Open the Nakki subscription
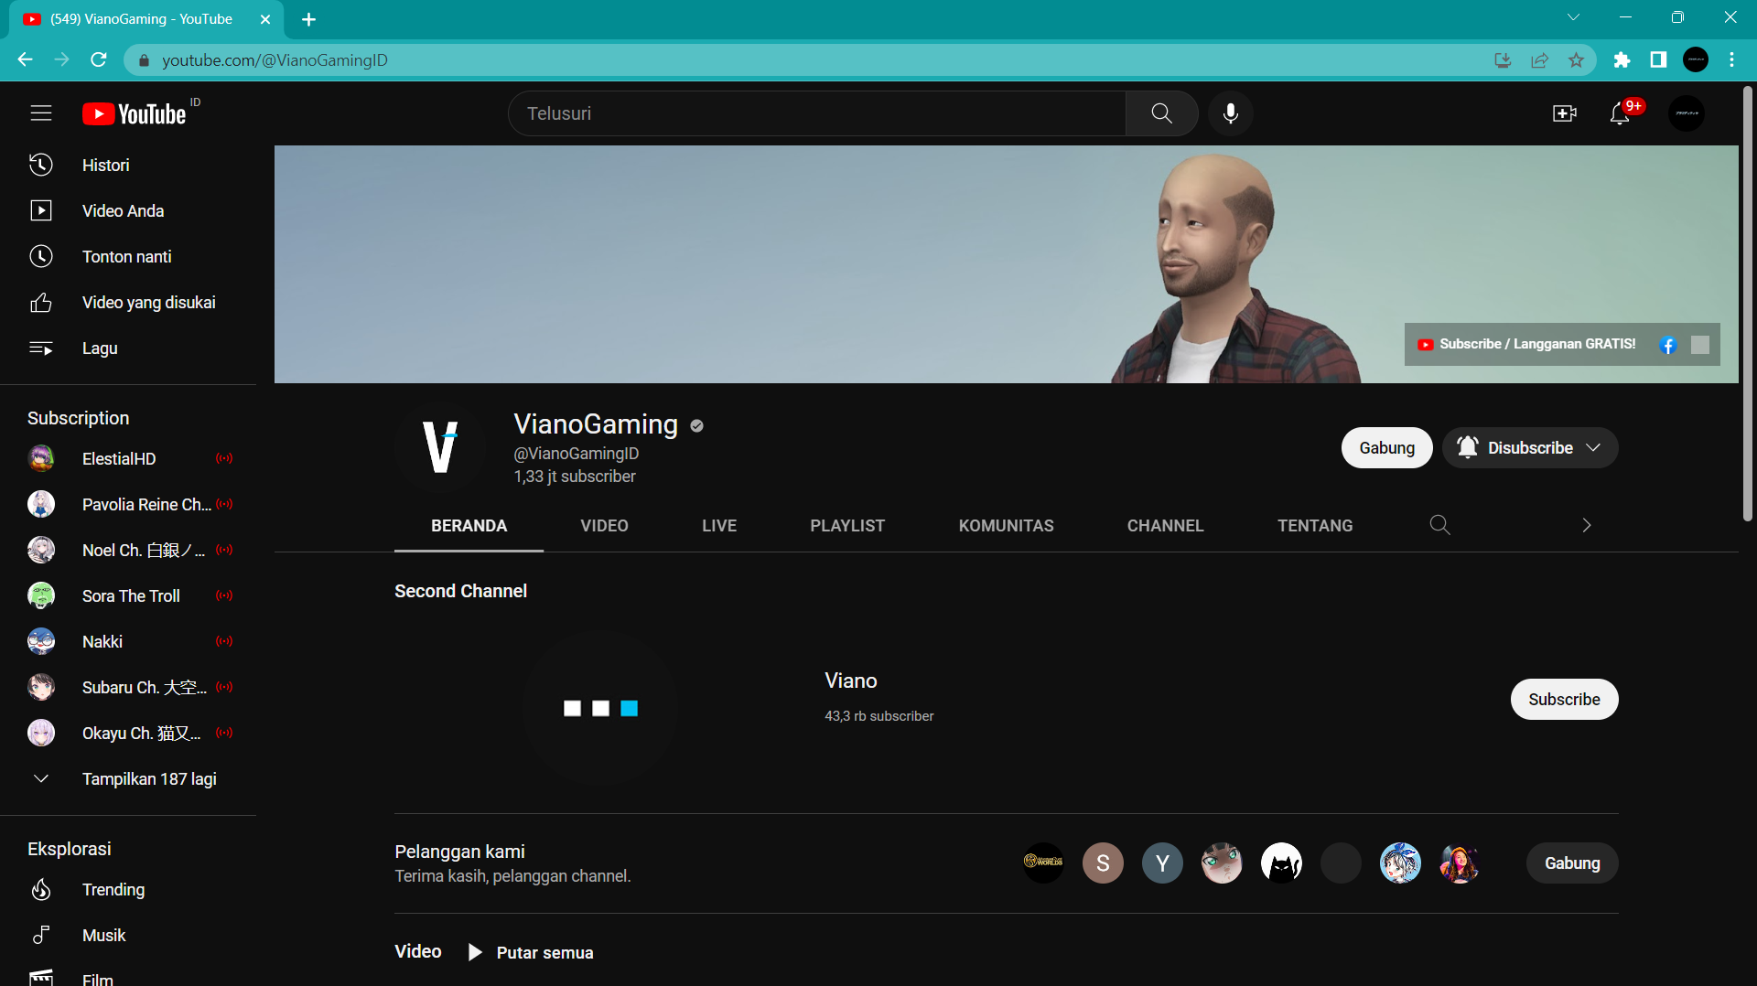Image resolution: width=1757 pixels, height=986 pixels. tap(128, 642)
